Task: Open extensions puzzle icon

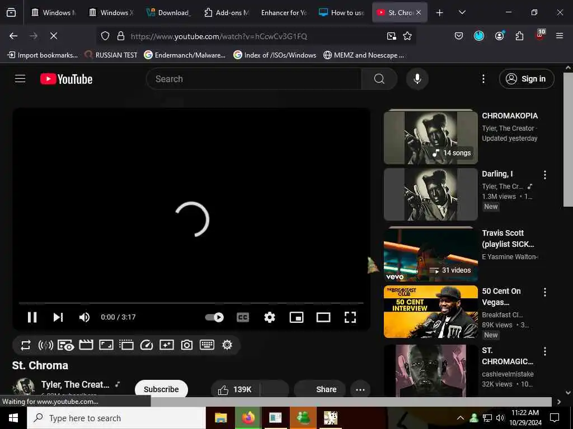Action: pos(519,36)
